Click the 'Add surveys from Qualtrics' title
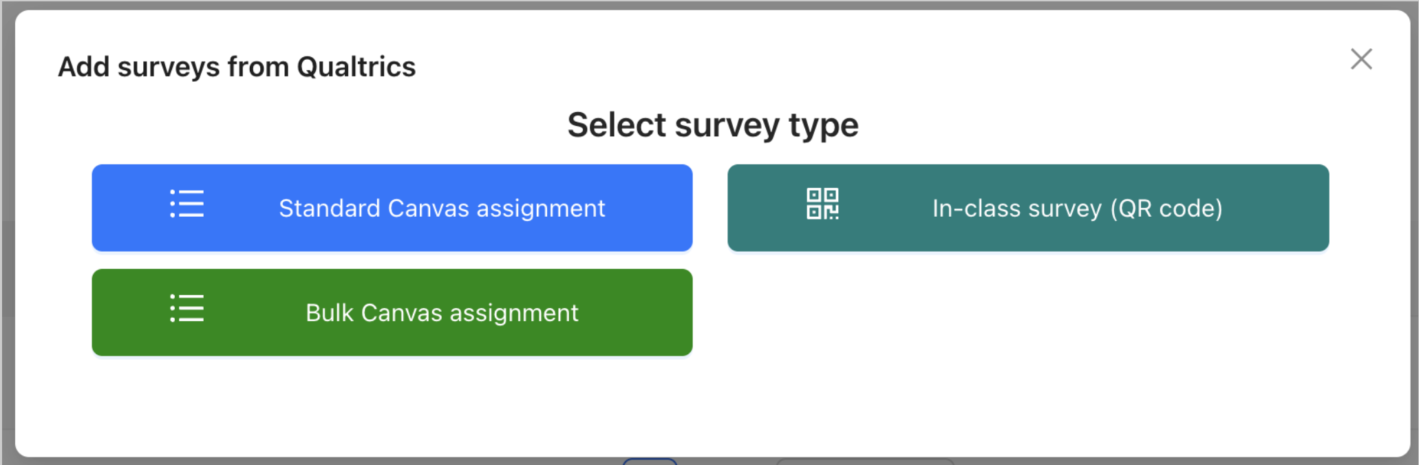1419x465 pixels. [x=237, y=67]
